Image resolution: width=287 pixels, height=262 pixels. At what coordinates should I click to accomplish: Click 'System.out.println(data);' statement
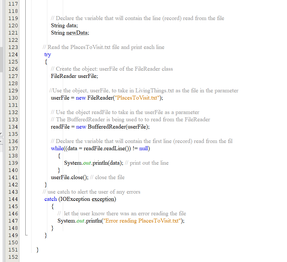pyautogui.click(x=94, y=163)
